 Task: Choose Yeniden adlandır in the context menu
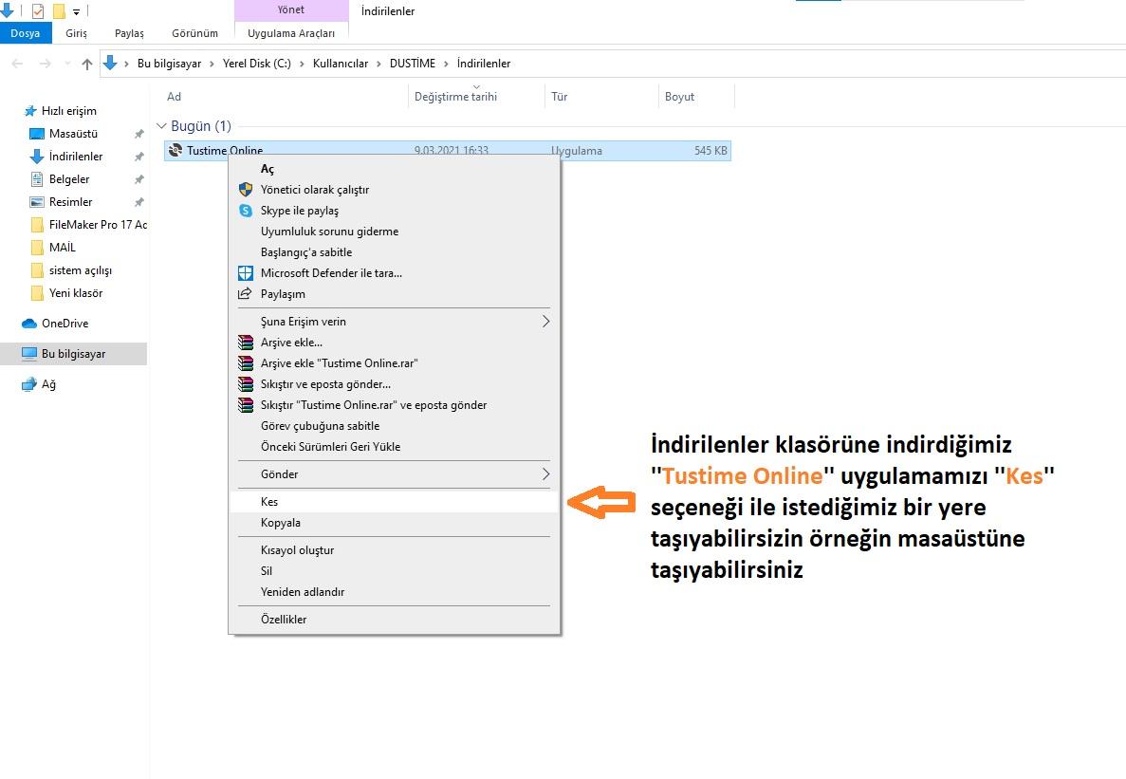point(394,592)
